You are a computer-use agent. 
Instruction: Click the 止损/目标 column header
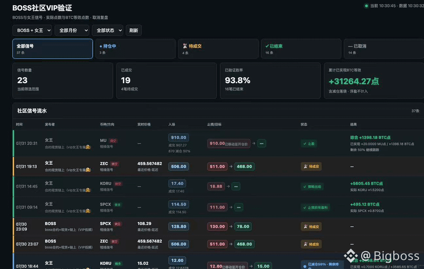tap(214, 125)
